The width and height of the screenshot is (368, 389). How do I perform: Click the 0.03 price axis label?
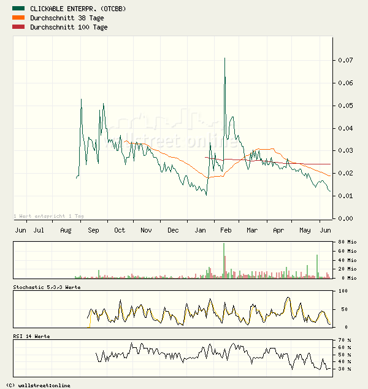[x=345, y=150]
